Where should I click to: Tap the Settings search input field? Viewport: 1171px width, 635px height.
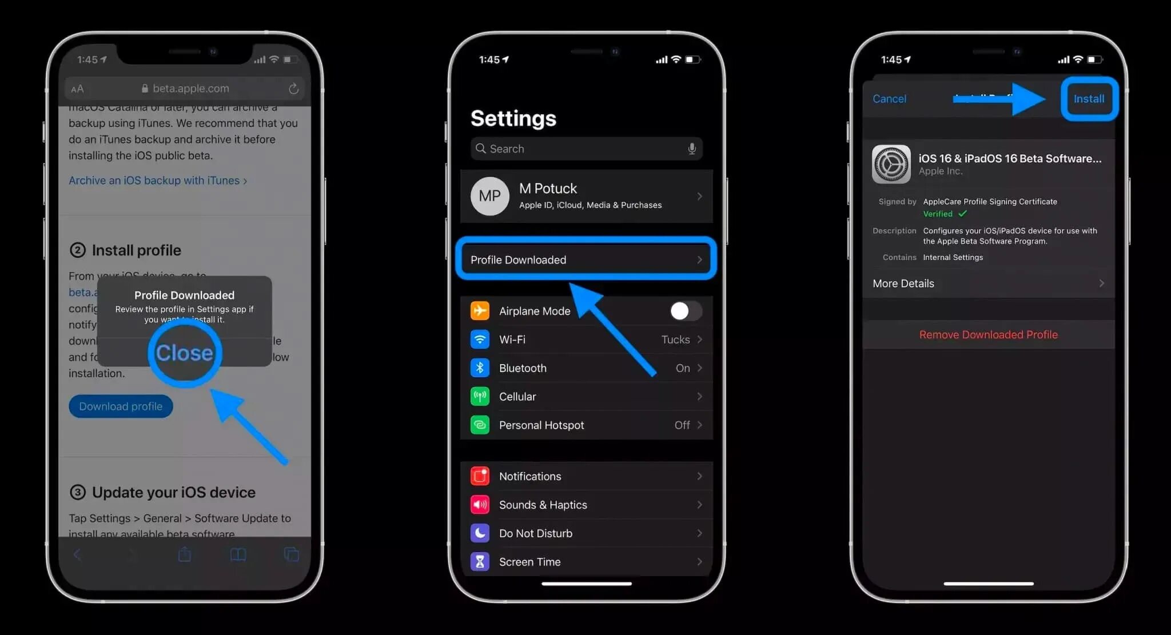click(585, 148)
